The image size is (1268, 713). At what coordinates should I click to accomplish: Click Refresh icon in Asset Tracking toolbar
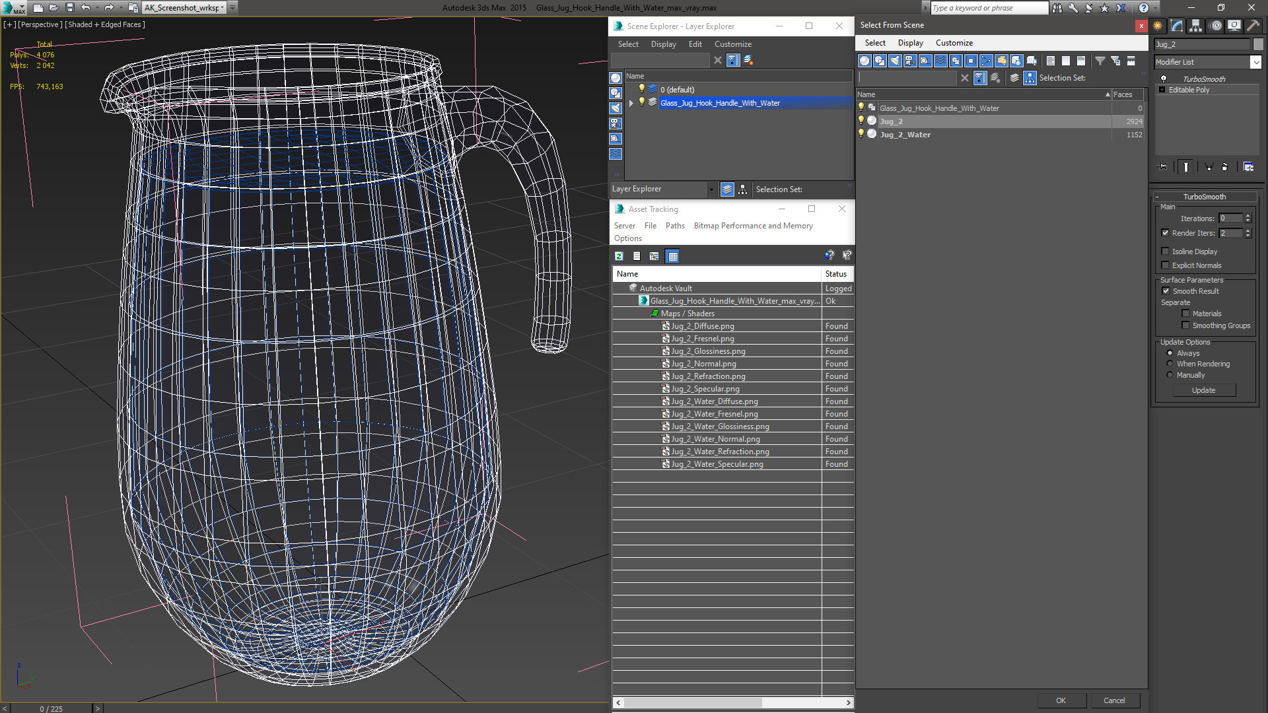(619, 256)
